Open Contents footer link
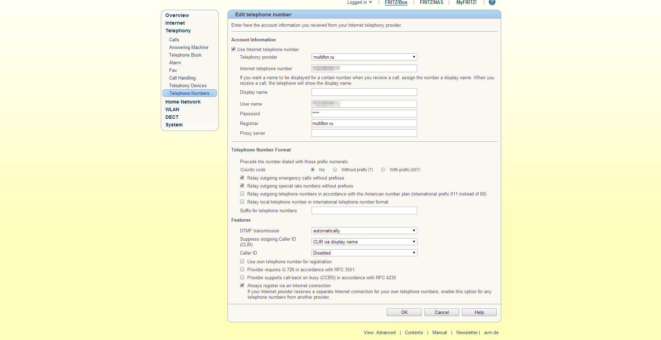661x340 pixels. 414,332
